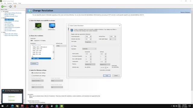Click the green Back arrow button
193x108 pixels.
[2, 6]
